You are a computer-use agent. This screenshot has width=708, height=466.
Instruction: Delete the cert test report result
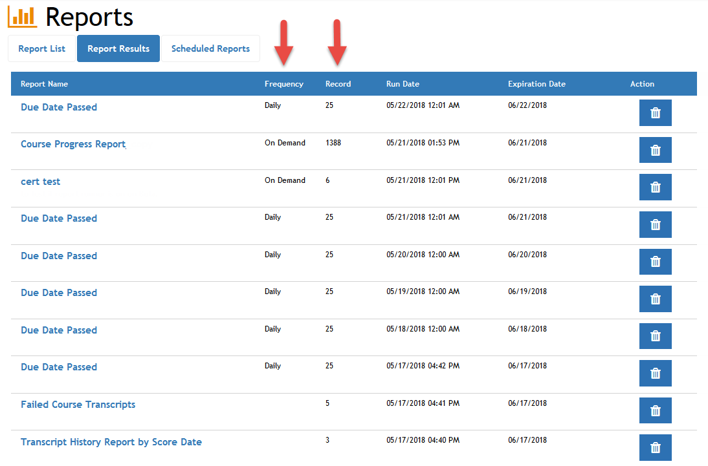click(x=655, y=187)
